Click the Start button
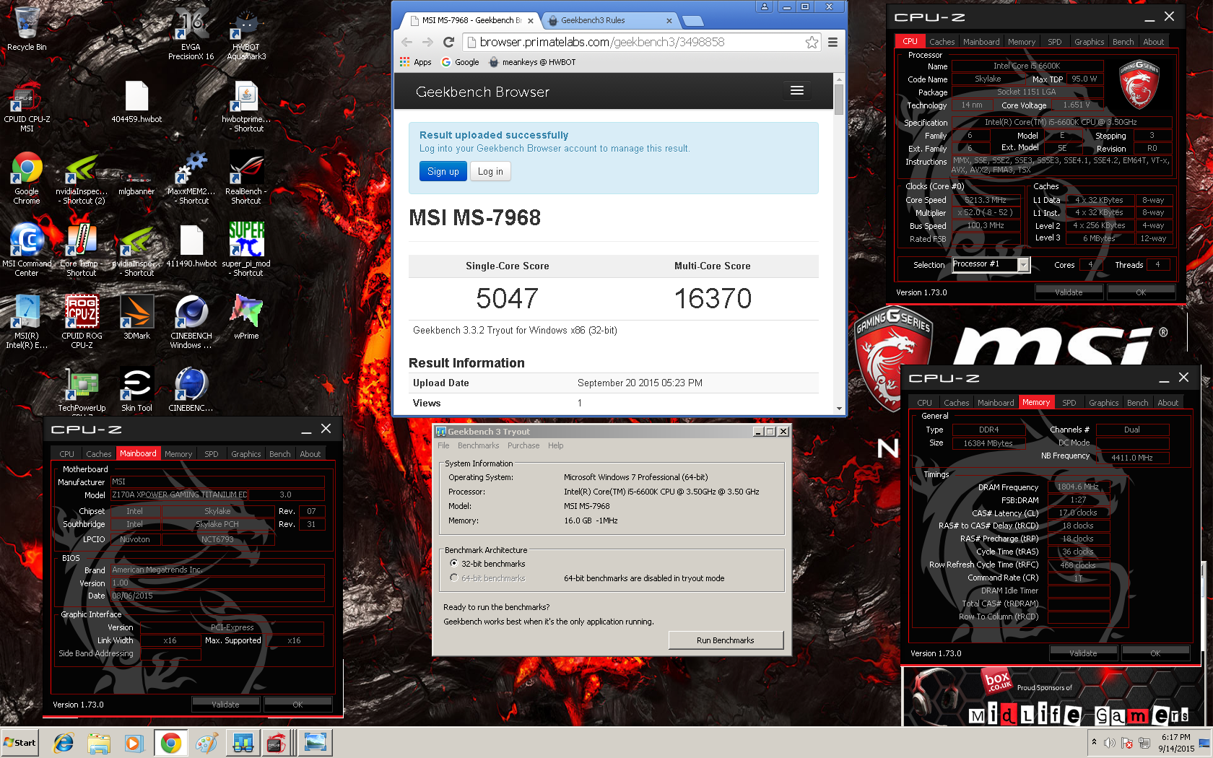 [20, 742]
